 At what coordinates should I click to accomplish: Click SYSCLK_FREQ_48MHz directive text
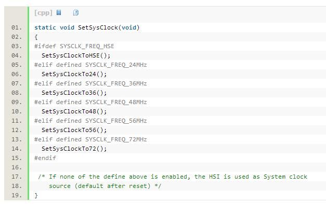tap(116, 102)
